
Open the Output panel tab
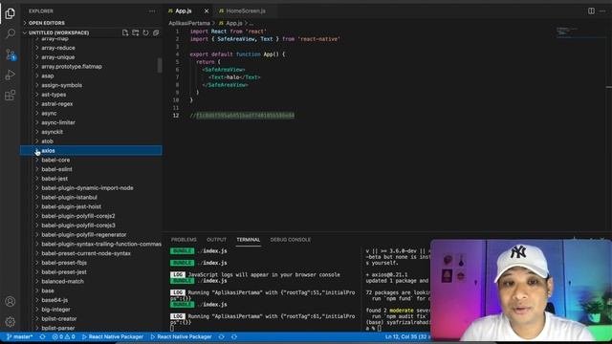(x=216, y=240)
